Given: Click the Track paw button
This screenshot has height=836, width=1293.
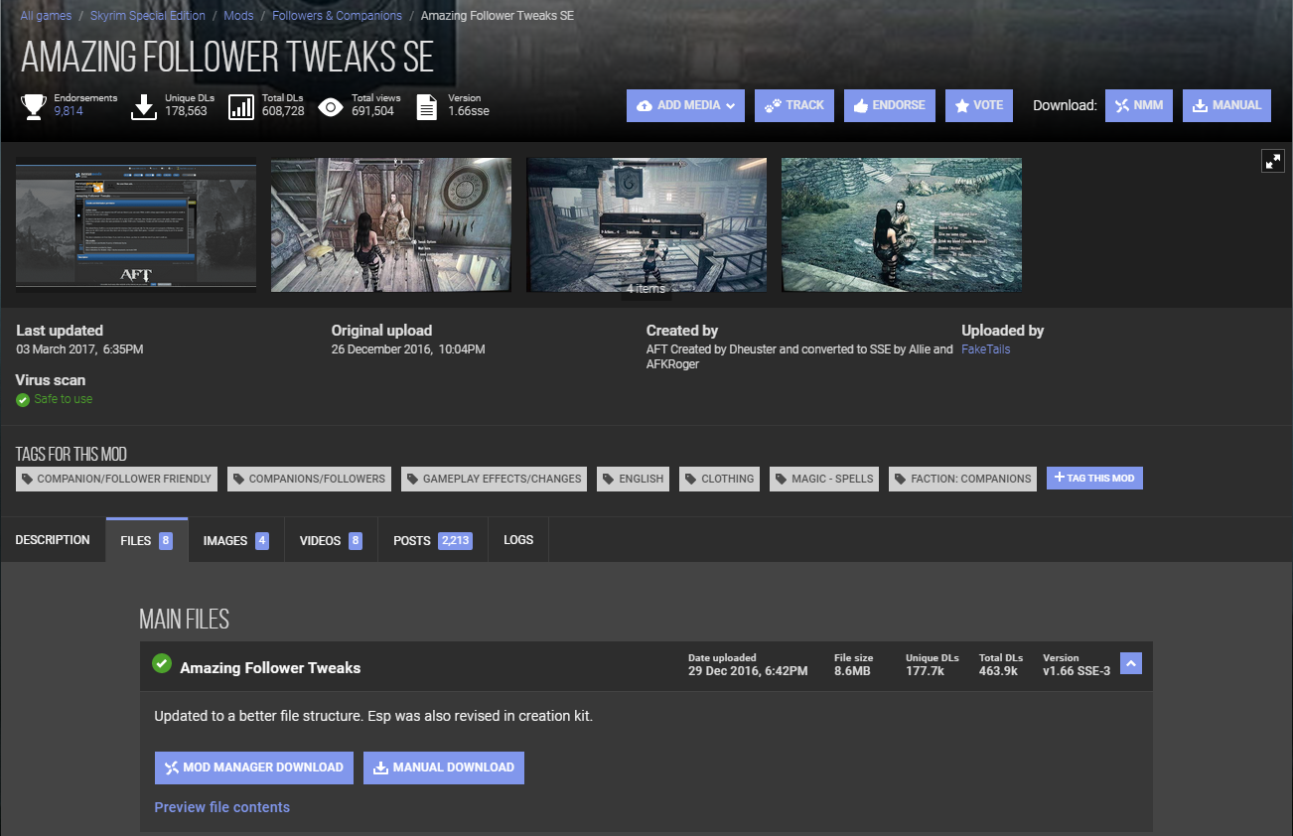Looking at the screenshot, I should (x=794, y=105).
